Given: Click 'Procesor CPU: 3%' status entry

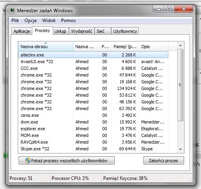Looking at the screenshot, I should (x=70, y=178).
